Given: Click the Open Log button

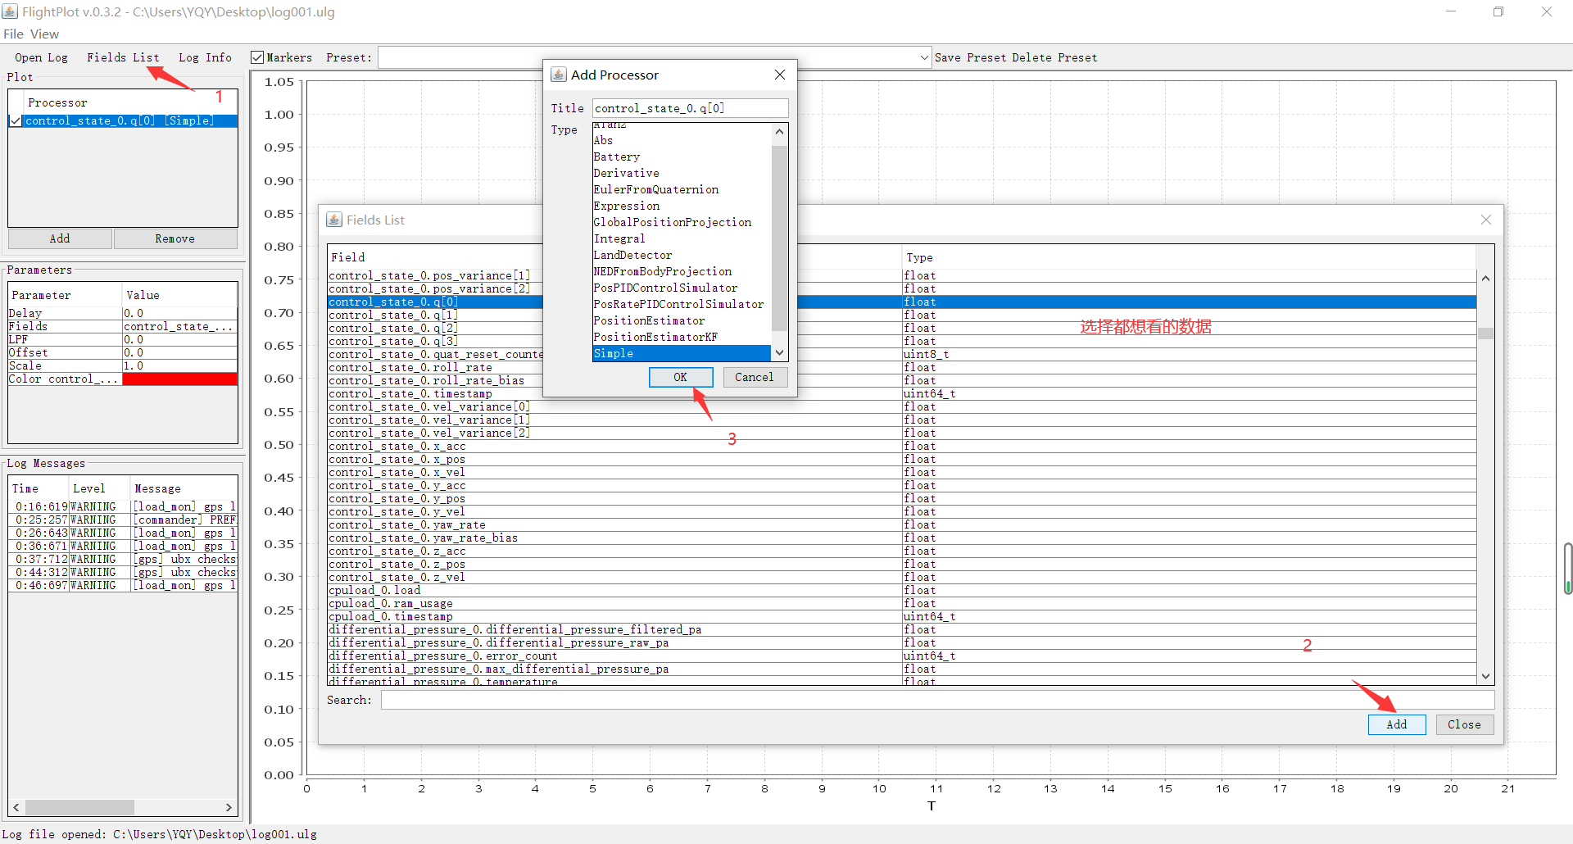Looking at the screenshot, I should [x=41, y=57].
